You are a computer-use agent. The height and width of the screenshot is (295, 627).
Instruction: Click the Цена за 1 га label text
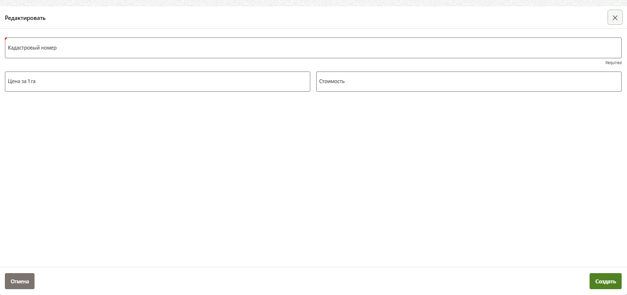pyautogui.click(x=22, y=82)
